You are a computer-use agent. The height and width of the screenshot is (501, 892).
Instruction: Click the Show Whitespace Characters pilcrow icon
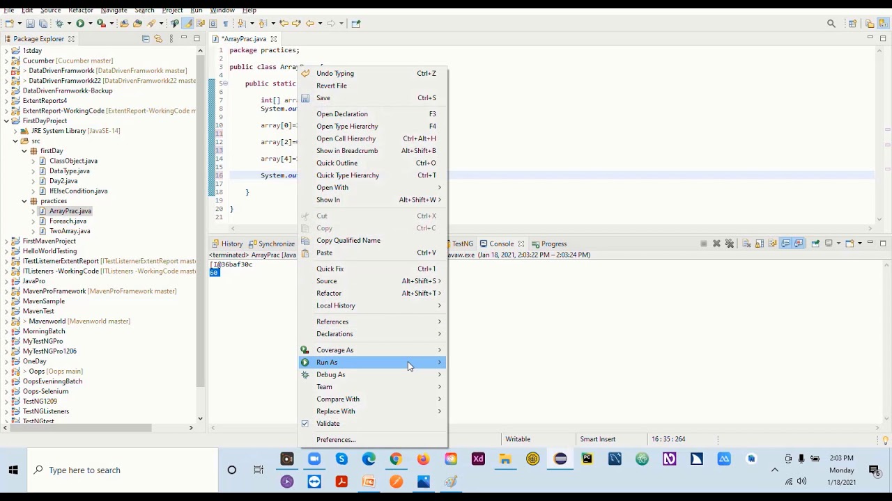[x=225, y=24]
